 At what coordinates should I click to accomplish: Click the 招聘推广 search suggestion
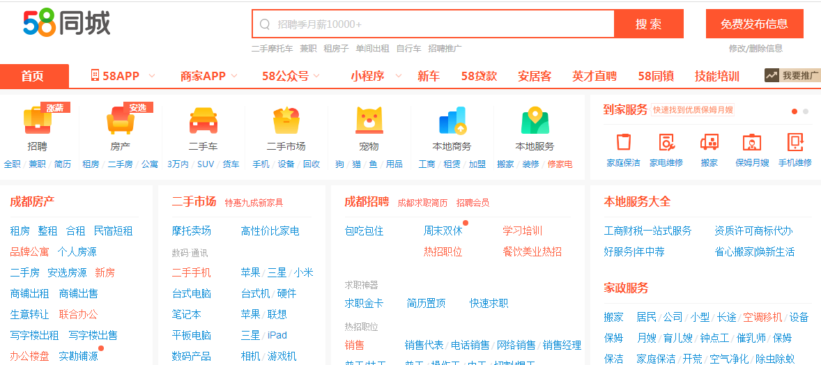click(445, 48)
